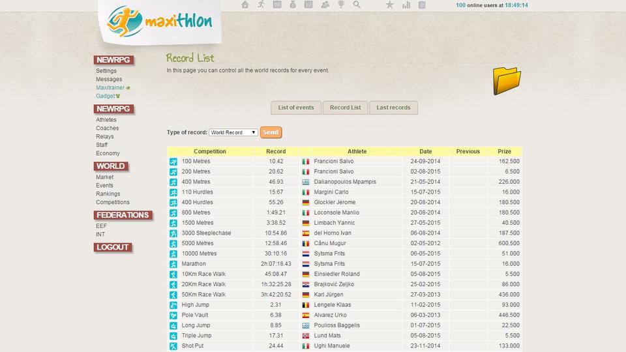The width and height of the screenshot is (626, 352).
Task: Open the Maxitrainer link in sidebar
Action: click(x=110, y=87)
